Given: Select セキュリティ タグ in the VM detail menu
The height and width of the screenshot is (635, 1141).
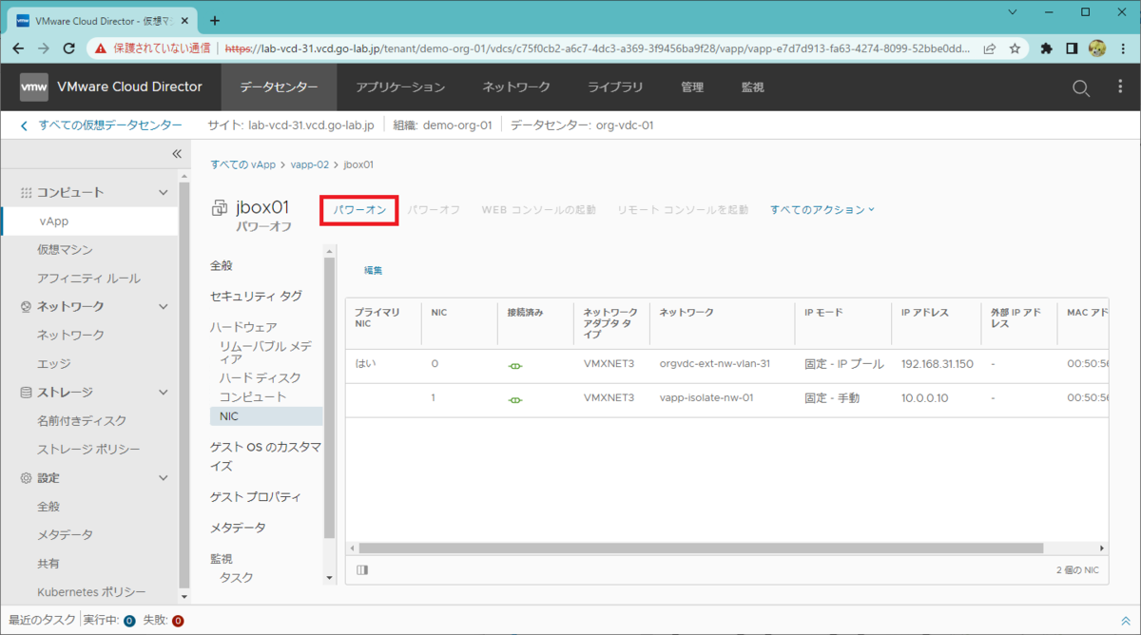Looking at the screenshot, I should click(257, 296).
